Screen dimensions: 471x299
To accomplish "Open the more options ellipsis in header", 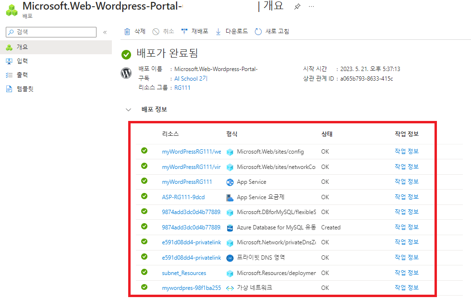I will (311, 6).
